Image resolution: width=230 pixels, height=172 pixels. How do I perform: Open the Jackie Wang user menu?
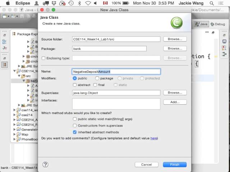pos(191,3)
